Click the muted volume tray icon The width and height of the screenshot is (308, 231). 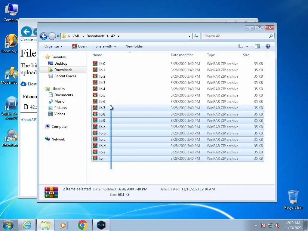pos(278,225)
